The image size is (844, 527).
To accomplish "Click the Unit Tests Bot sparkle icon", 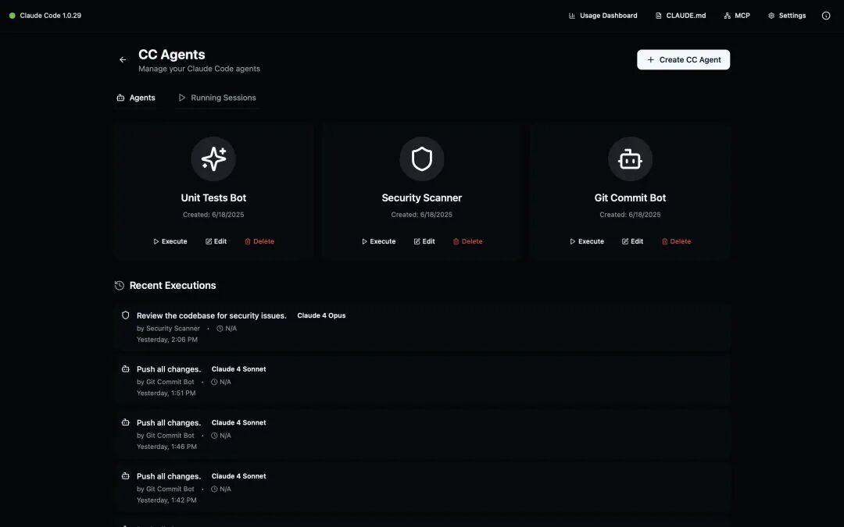I will 213,158.
